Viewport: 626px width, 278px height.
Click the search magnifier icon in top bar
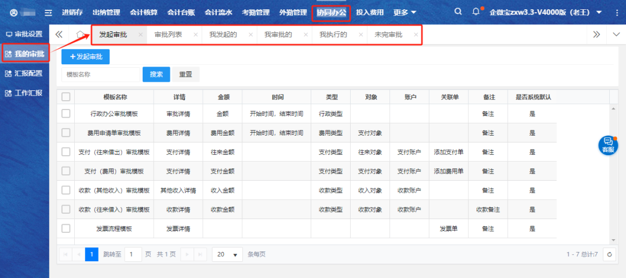pos(458,12)
